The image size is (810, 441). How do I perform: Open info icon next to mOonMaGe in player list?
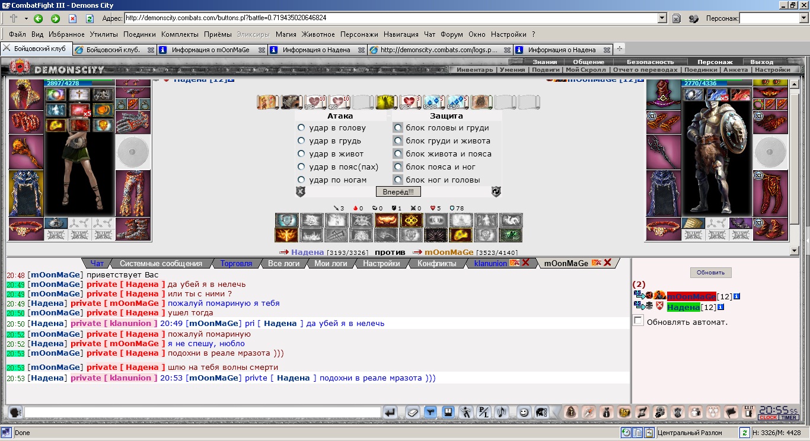pyautogui.click(x=737, y=296)
